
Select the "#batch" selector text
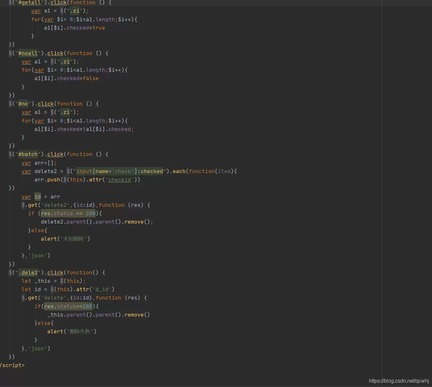tap(28, 154)
